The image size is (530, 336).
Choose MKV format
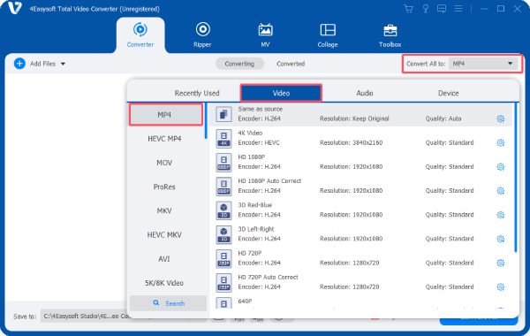point(164,210)
